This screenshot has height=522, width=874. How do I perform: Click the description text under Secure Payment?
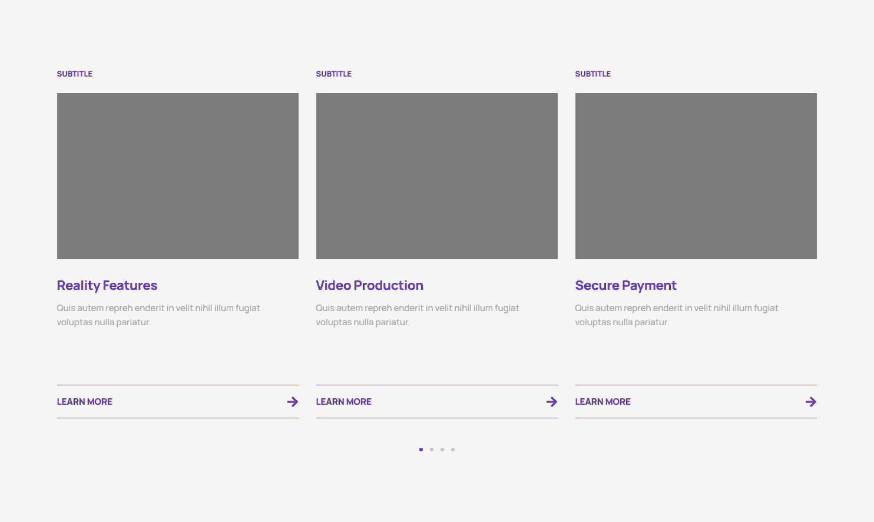pos(676,315)
